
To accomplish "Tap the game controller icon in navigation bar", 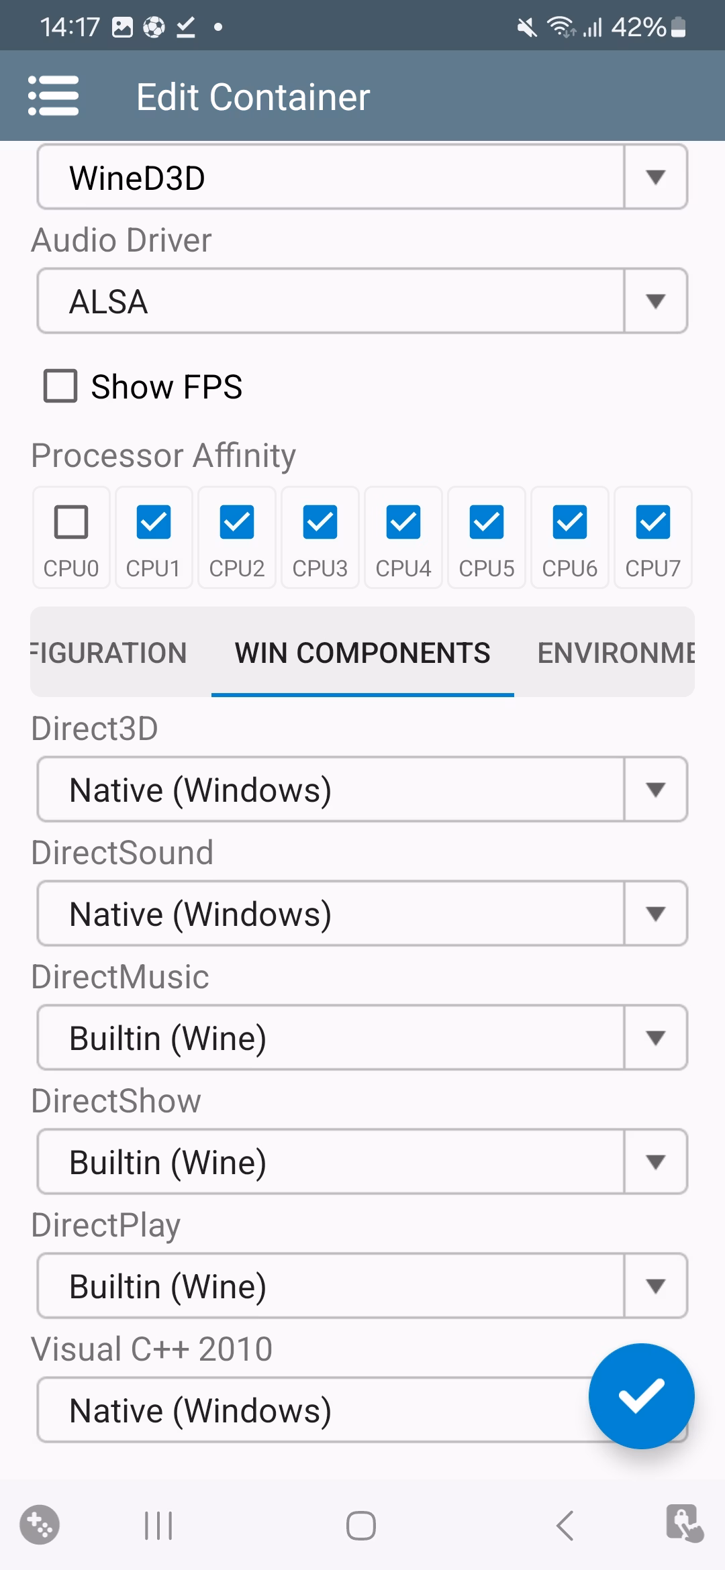I will point(40,1525).
